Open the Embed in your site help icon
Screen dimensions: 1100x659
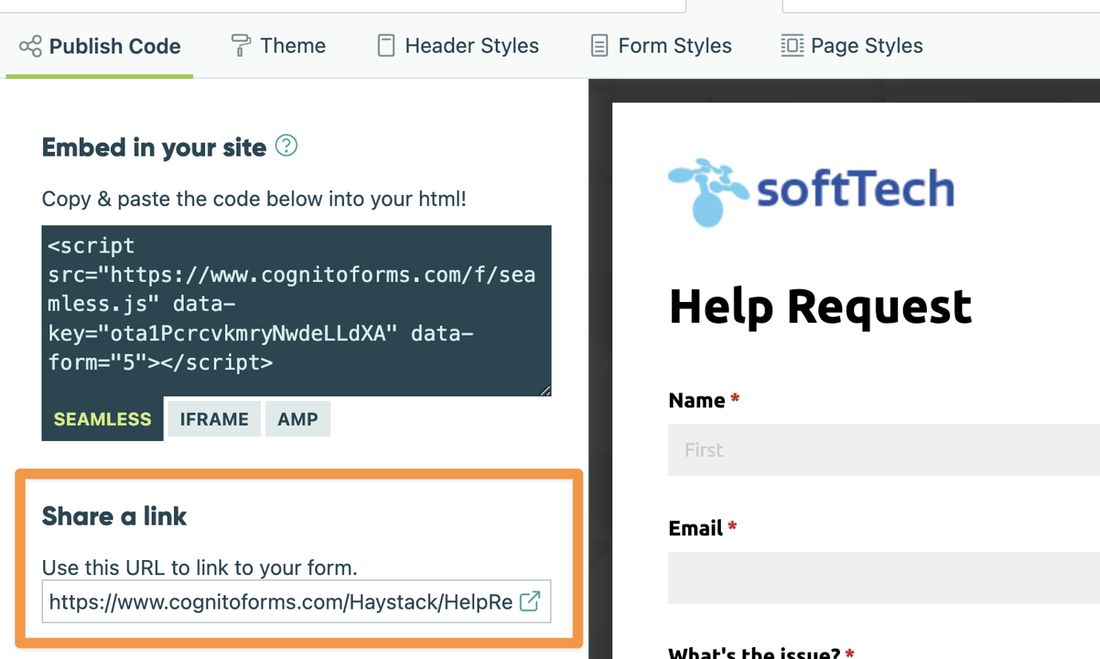click(285, 146)
